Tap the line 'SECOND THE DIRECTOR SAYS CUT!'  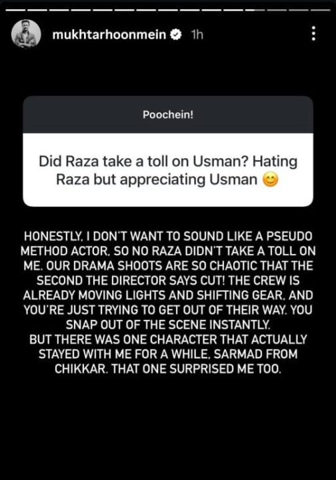pyautogui.click(x=168, y=281)
